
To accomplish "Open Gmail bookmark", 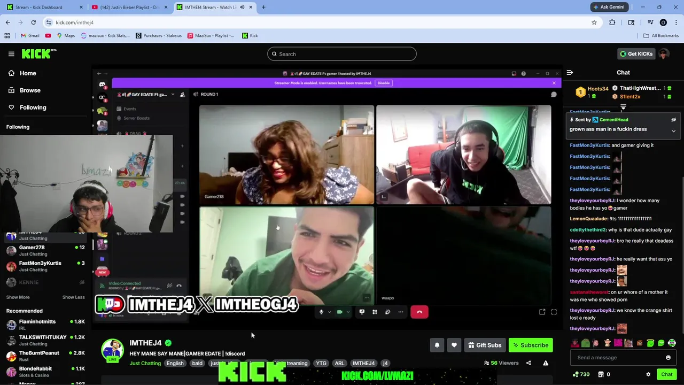I will (x=30, y=36).
